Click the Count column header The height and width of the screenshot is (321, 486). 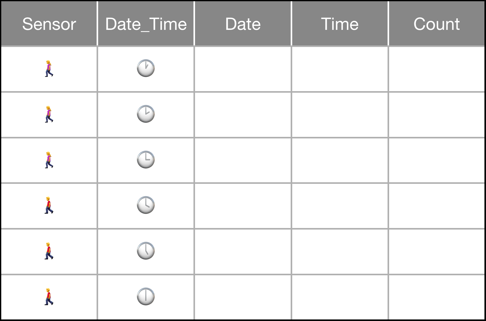(437, 24)
